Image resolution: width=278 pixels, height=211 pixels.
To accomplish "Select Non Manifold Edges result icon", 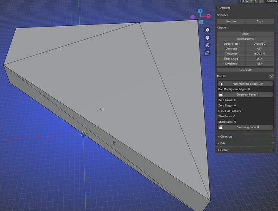I will point(221,84).
